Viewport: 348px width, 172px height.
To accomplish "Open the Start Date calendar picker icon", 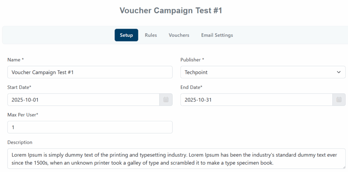I will click(166, 100).
